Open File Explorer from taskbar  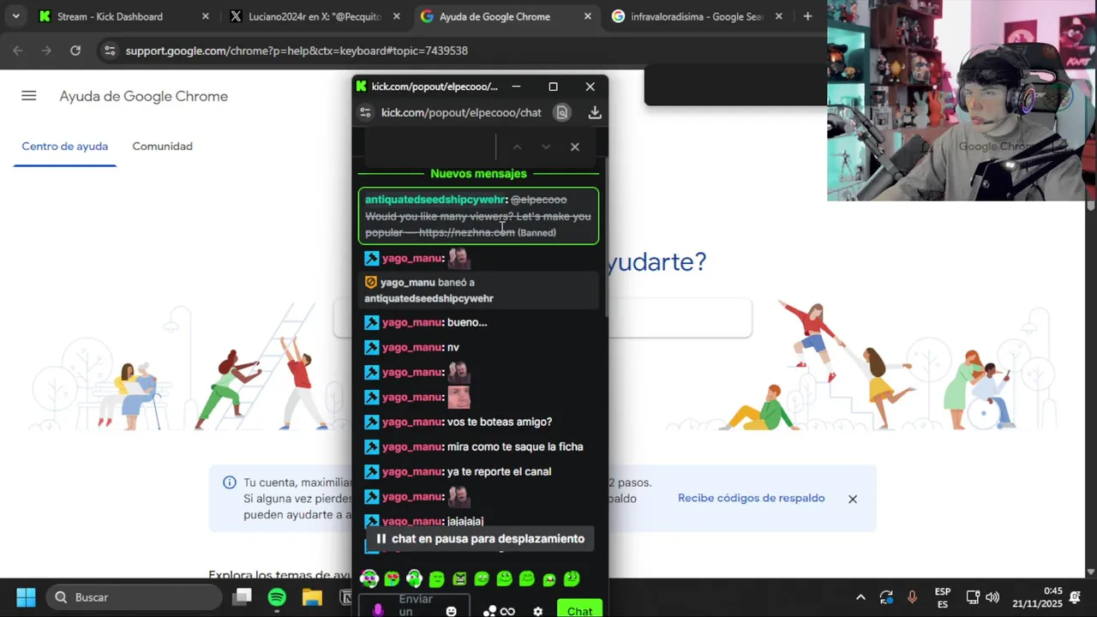(x=311, y=597)
